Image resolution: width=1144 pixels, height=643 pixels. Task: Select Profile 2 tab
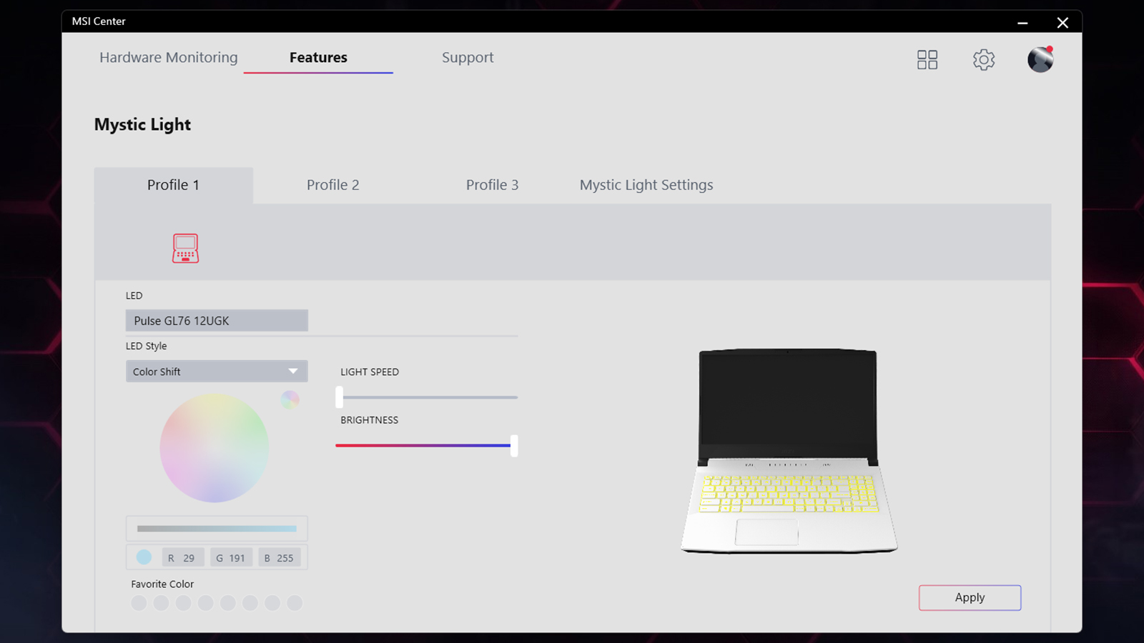(333, 185)
